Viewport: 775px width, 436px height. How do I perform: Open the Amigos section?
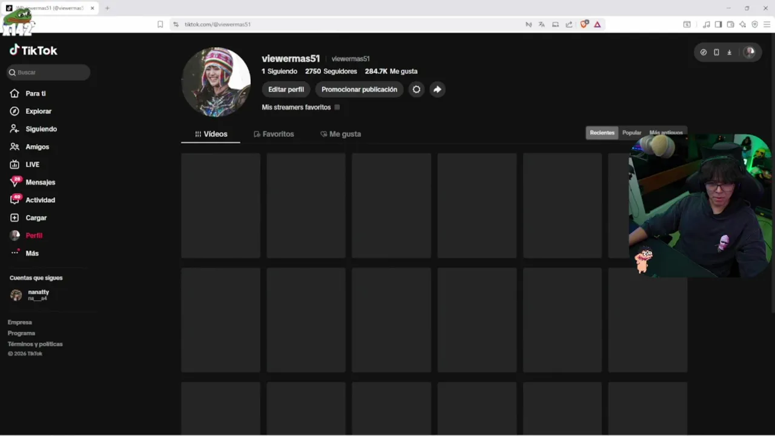(30, 147)
